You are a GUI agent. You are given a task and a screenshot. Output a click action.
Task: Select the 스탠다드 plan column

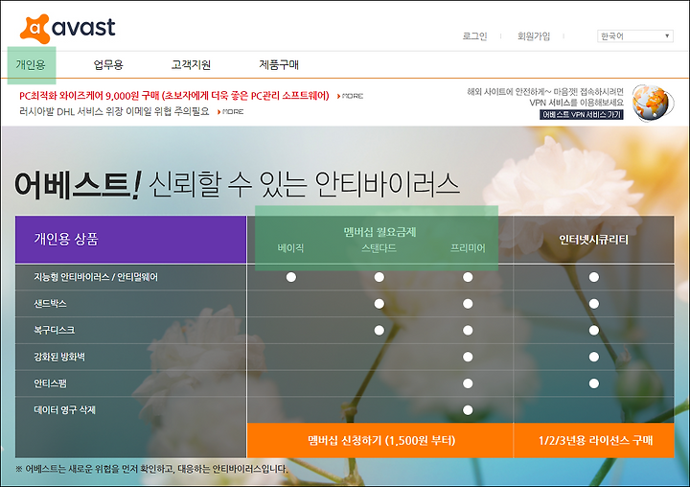pos(379,248)
